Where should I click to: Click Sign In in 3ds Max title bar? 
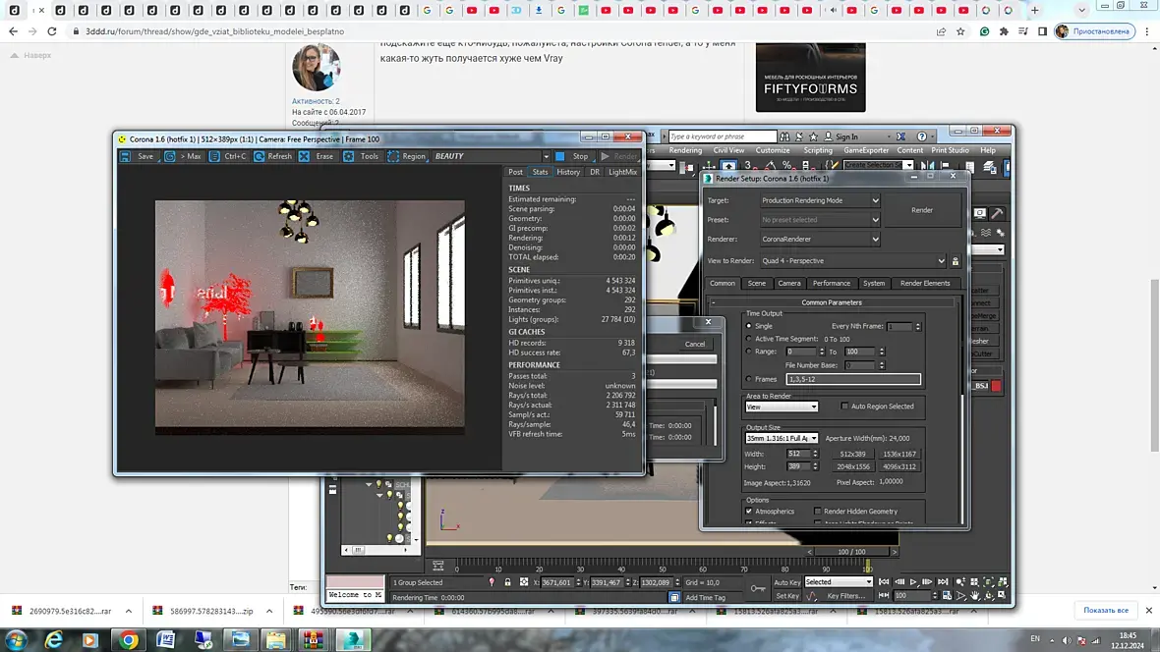click(845, 136)
